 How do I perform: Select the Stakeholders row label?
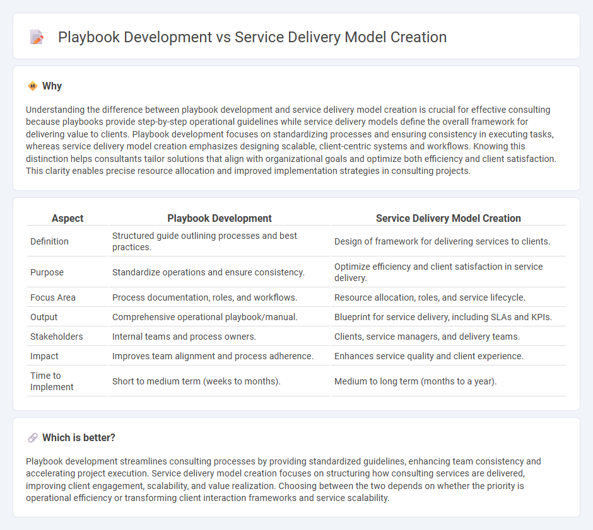56,337
